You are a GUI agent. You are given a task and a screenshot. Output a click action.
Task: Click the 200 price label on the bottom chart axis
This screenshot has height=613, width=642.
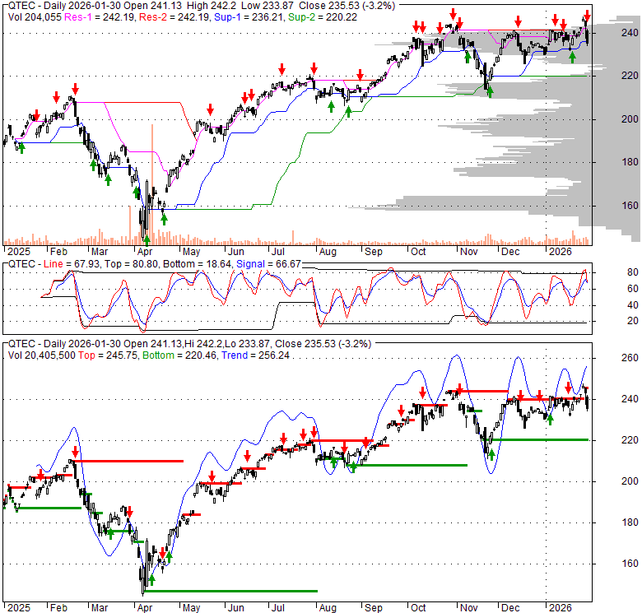coord(630,481)
